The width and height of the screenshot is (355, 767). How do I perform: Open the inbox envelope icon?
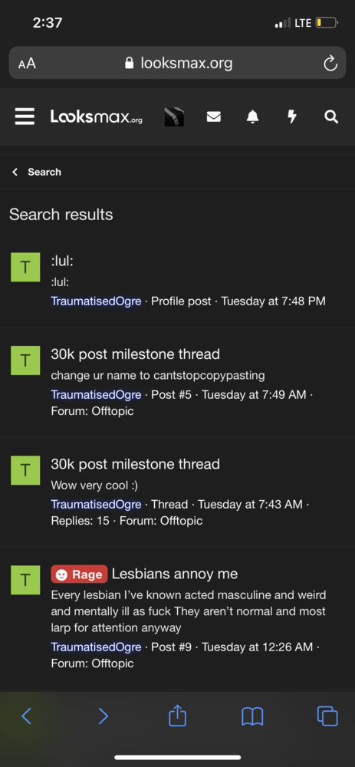(x=214, y=117)
